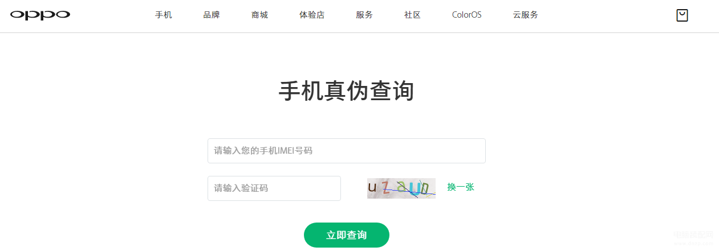The image size is (719, 251).
Task: Click the captcha verification image
Action: (401, 188)
